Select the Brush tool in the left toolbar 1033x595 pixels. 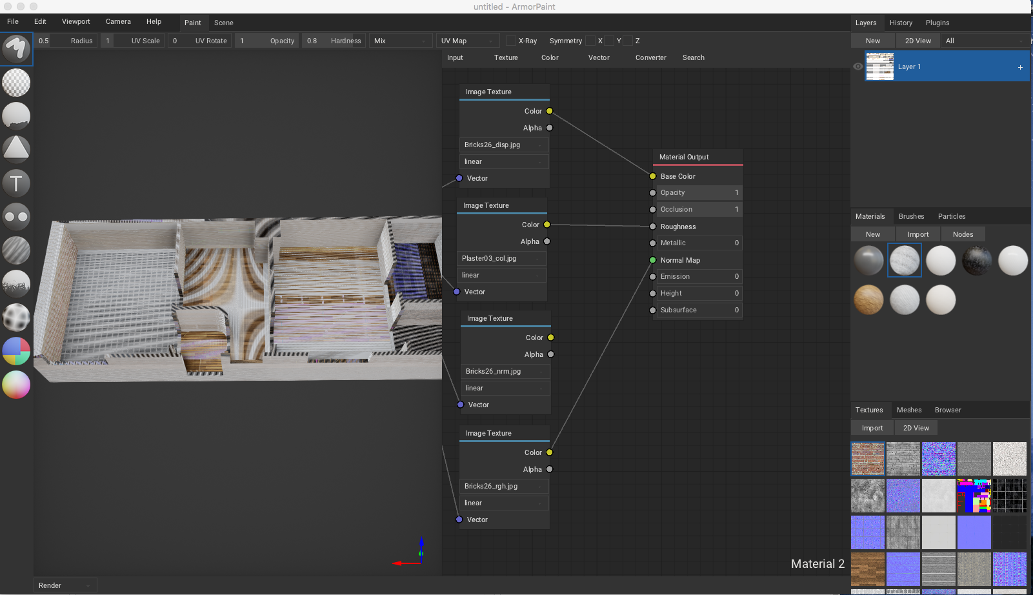(x=15, y=48)
